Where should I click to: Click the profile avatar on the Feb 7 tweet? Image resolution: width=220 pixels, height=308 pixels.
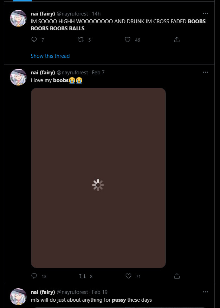(x=18, y=77)
